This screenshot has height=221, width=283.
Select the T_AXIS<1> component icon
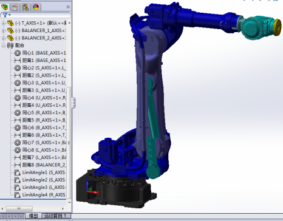pos(10,23)
